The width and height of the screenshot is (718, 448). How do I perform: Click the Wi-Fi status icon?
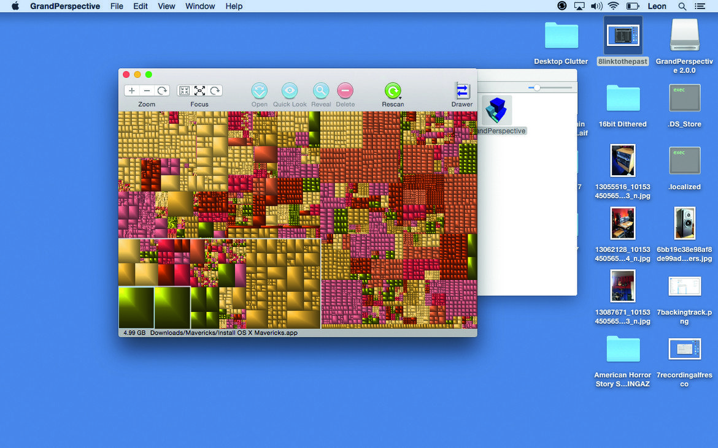(614, 6)
